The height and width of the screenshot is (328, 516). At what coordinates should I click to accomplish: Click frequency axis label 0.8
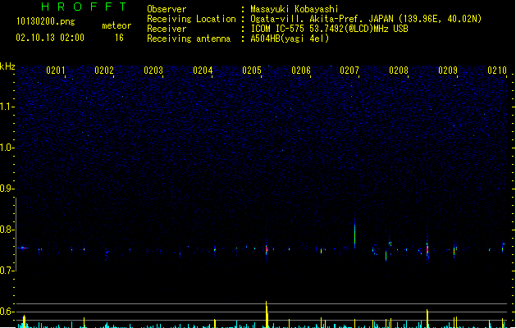pyautogui.click(x=7, y=230)
